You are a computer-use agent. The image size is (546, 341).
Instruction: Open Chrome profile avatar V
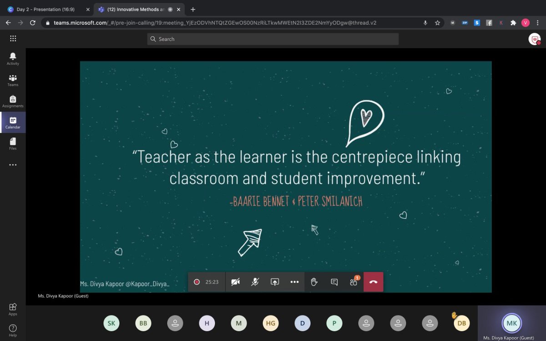[x=526, y=23]
